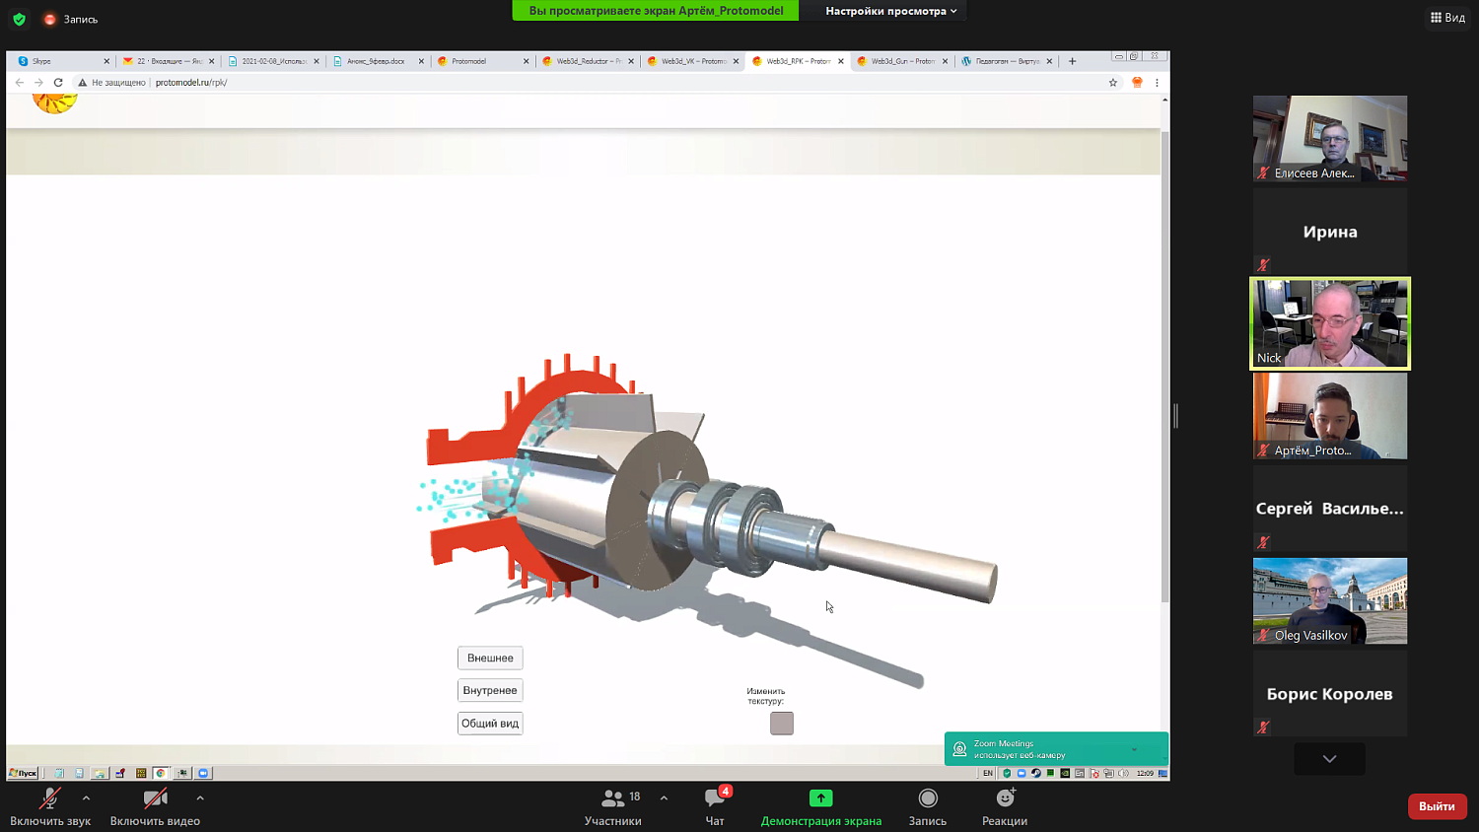This screenshot has width=1479, height=832.
Task: Open the Чат chat panel
Action: tap(715, 805)
